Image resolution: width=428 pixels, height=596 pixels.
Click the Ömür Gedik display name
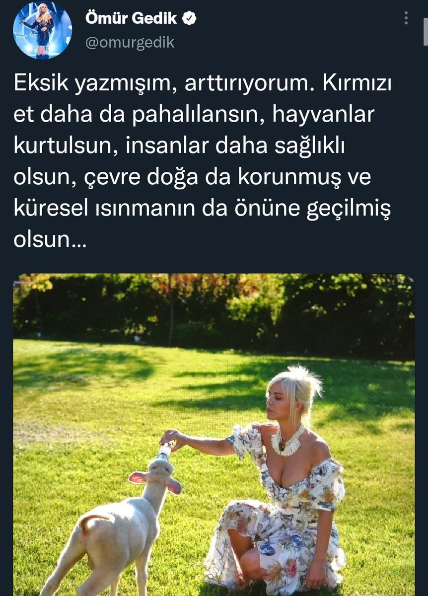[x=131, y=18]
